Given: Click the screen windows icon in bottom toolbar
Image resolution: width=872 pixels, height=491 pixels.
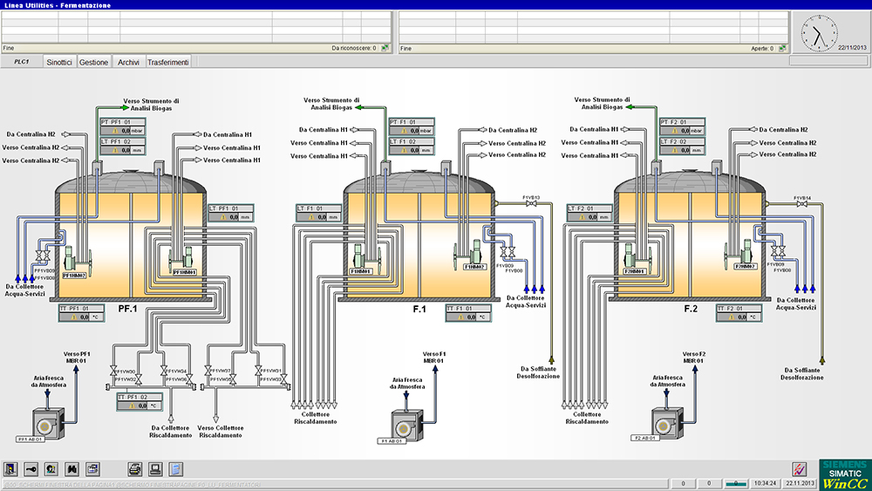Looking at the screenshot, I should coord(92,468).
